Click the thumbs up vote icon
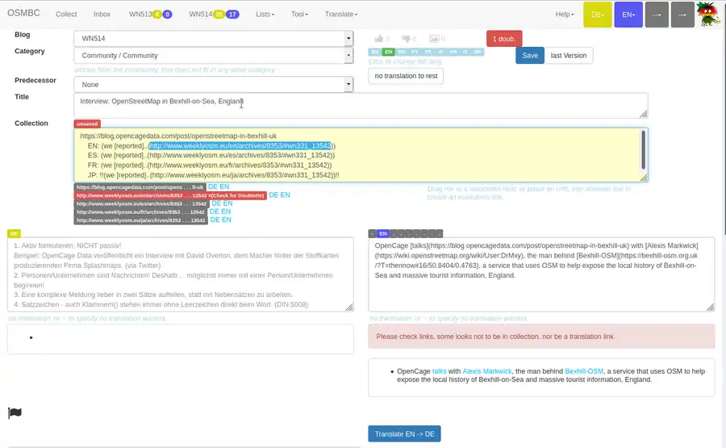The width and height of the screenshot is (726, 448). point(378,39)
